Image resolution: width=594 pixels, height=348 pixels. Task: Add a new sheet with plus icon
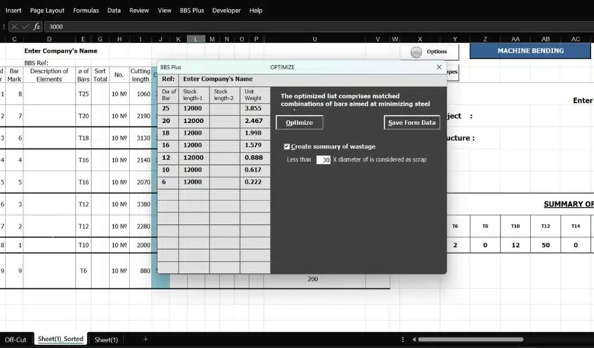tap(146, 339)
